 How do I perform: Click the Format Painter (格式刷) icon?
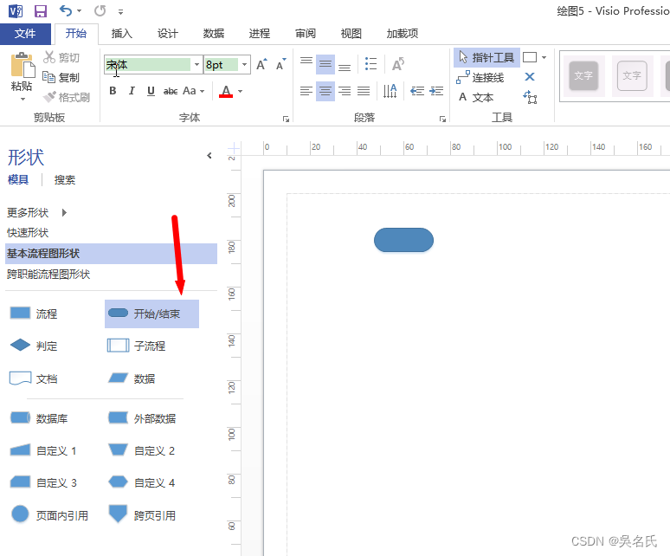coord(67,98)
